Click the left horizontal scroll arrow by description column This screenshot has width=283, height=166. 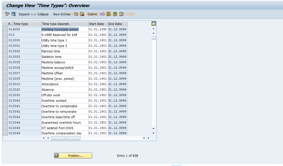pyautogui.click(x=44, y=138)
